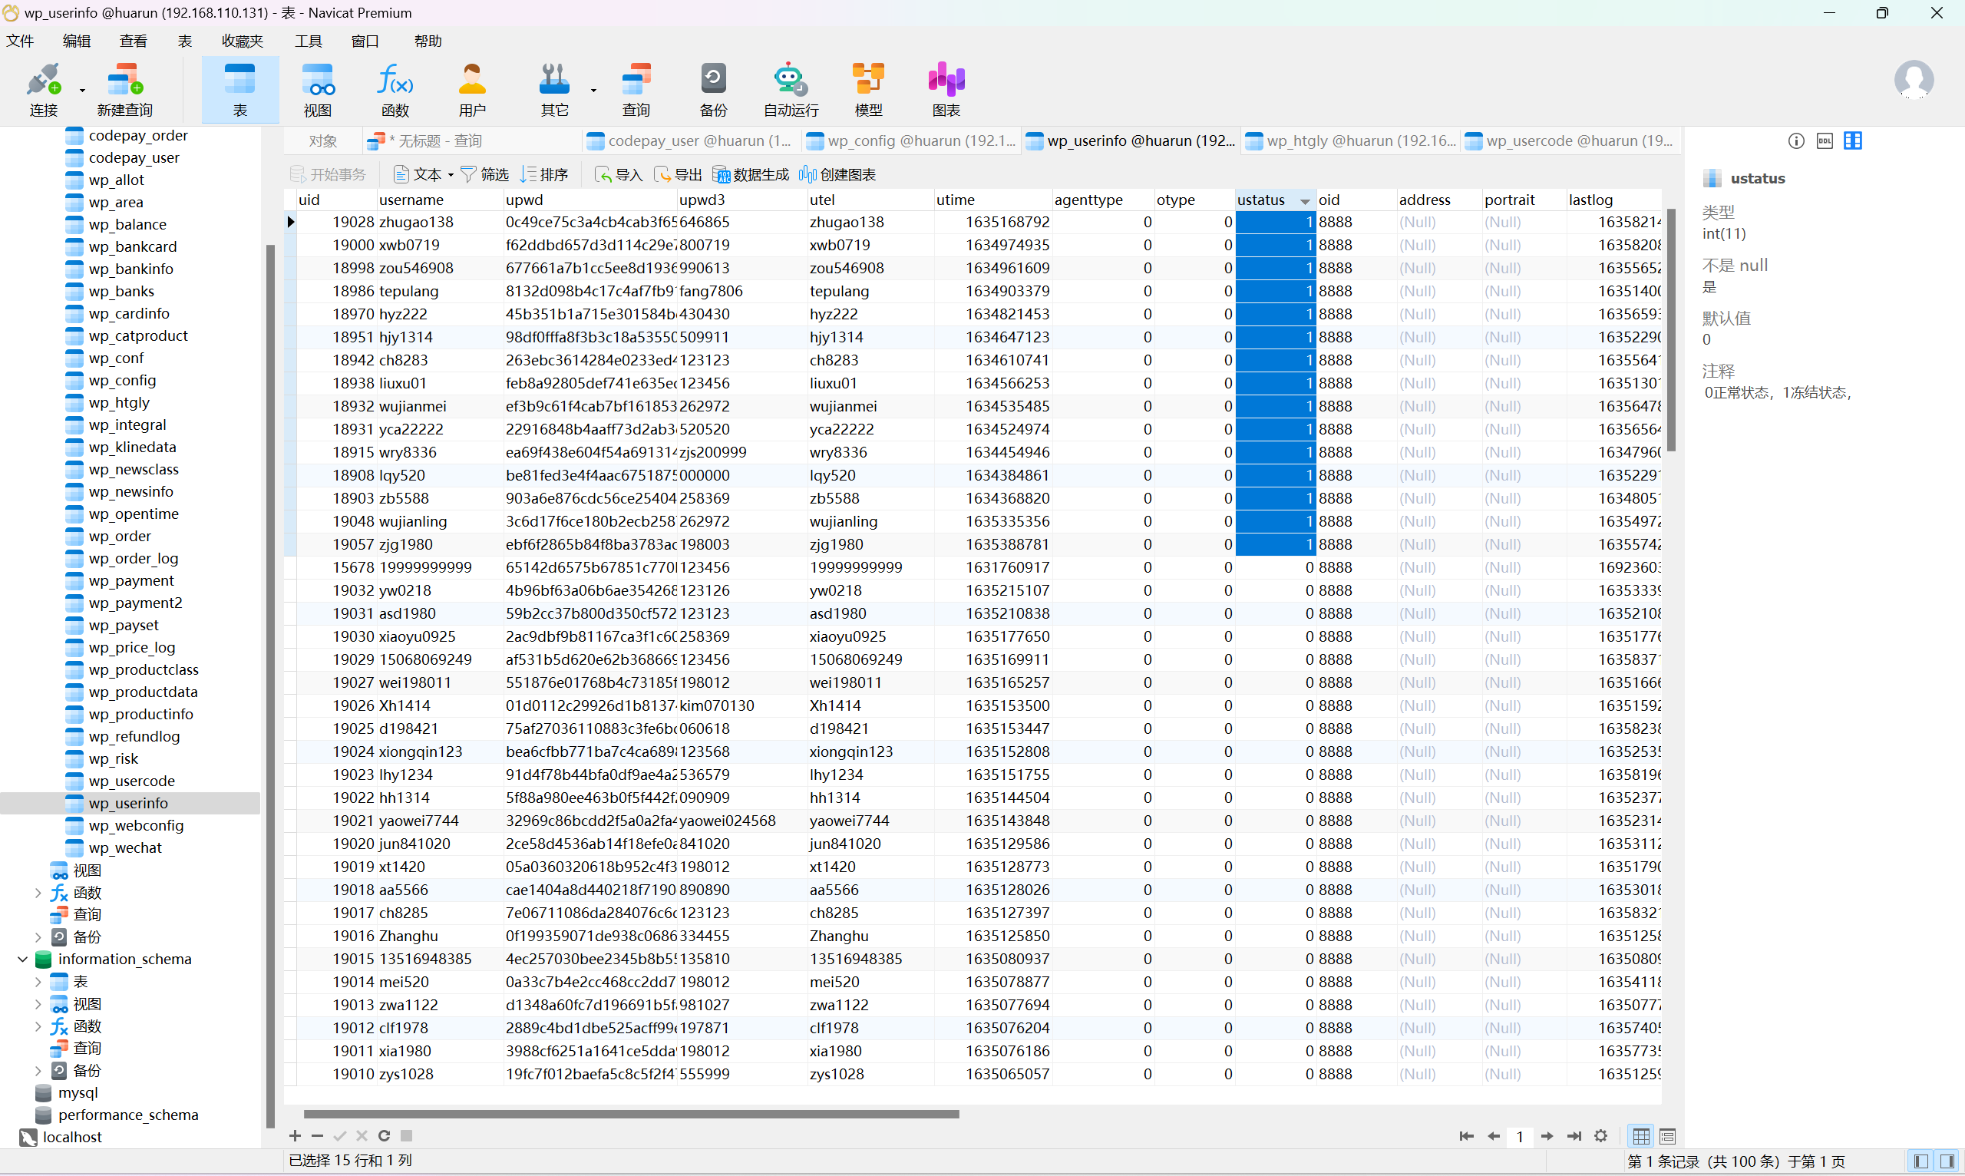Screen dimensions: 1965x1176
Task: Open the Model (模型) toolbar icon
Action: pos(868,90)
